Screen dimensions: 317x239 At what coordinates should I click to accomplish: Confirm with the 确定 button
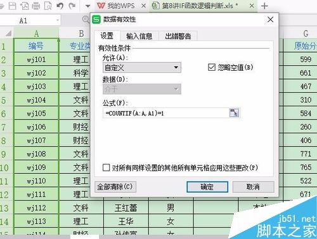pos(207,187)
